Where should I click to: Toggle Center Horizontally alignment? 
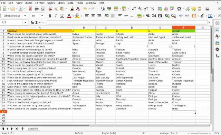(93, 16)
